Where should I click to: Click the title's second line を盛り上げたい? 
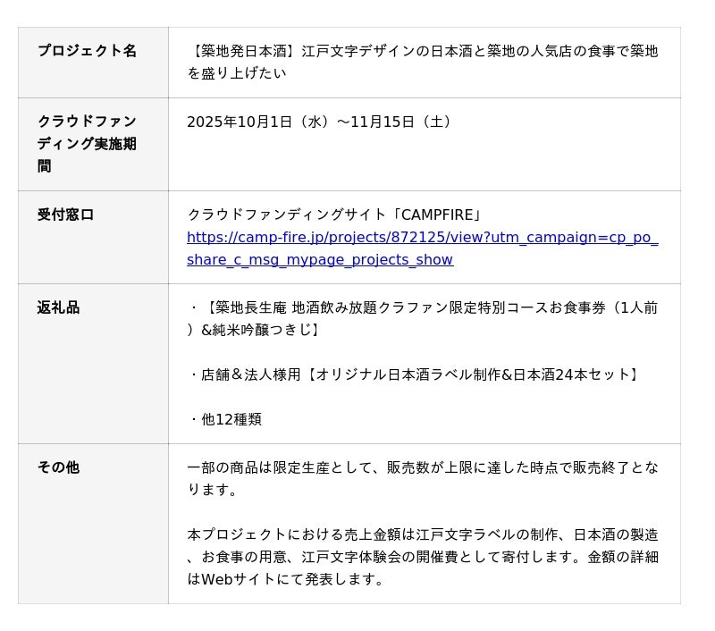pos(236,73)
